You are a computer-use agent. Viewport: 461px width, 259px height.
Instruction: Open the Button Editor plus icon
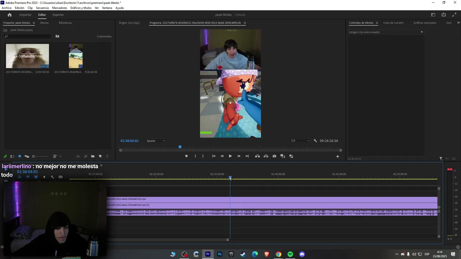pos(337,156)
